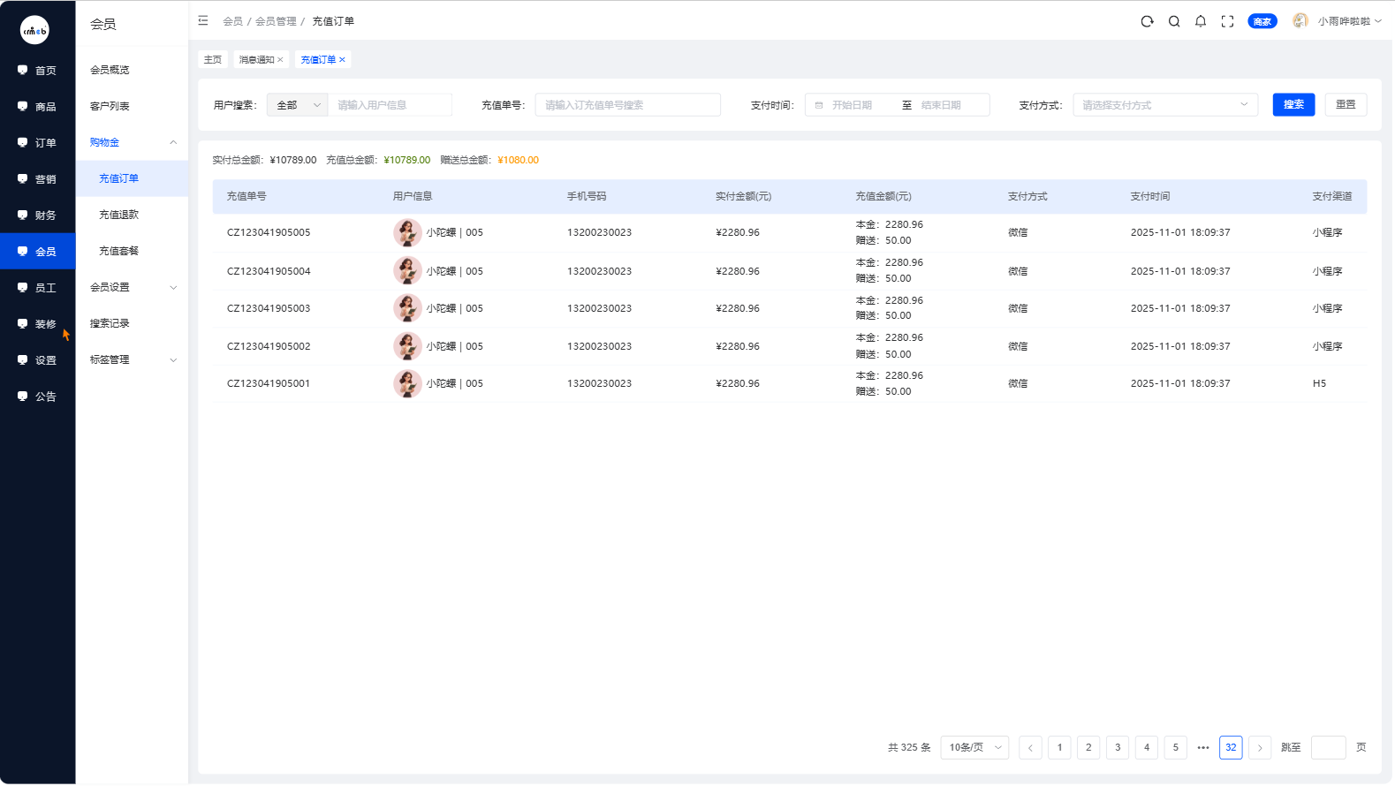This screenshot has height=786, width=1395.
Task: Click the refresh icon in top bar
Action: [1147, 21]
